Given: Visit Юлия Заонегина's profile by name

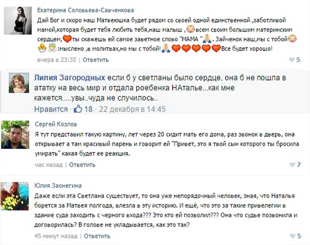Looking at the screenshot, I should coord(58,185).
